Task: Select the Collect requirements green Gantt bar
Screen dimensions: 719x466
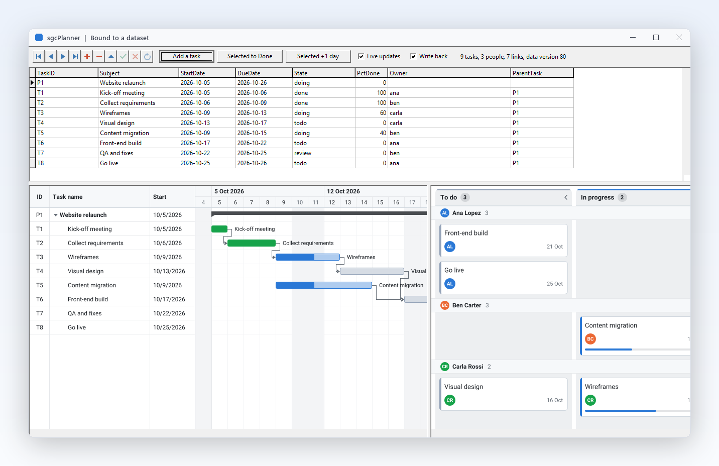Action: click(252, 243)
